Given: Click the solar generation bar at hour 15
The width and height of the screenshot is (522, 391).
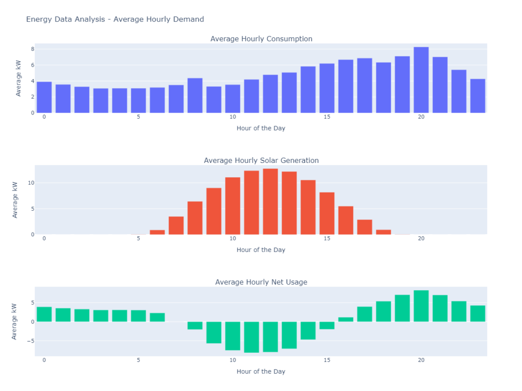Looking at the screenshot, I should click(327, 213).
